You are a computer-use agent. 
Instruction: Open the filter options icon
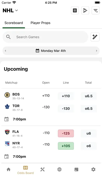click(95, 10)
